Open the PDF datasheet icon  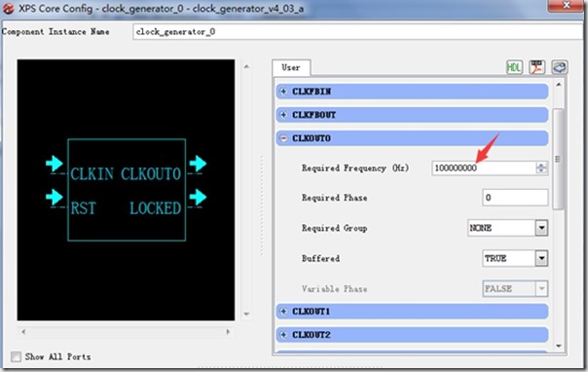click(536, 67)
